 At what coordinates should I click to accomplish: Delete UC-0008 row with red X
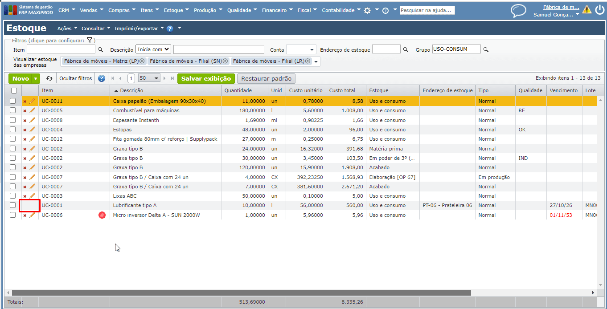(x=25, y=121)
